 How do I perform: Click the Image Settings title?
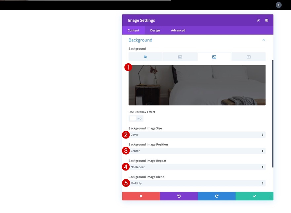pos(141,20)
